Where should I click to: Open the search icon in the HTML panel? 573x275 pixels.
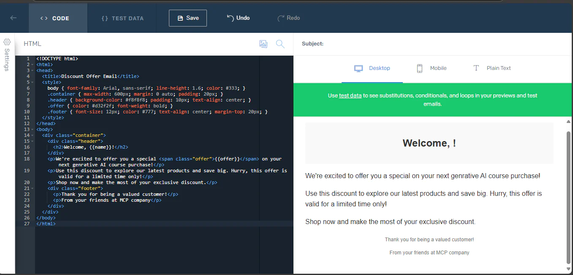click(x=280, y=43)
